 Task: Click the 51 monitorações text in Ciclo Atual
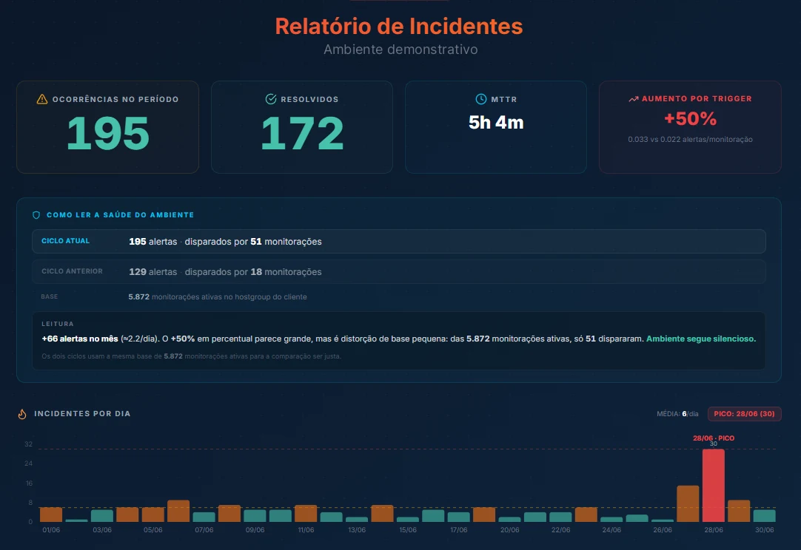point(286,241)
